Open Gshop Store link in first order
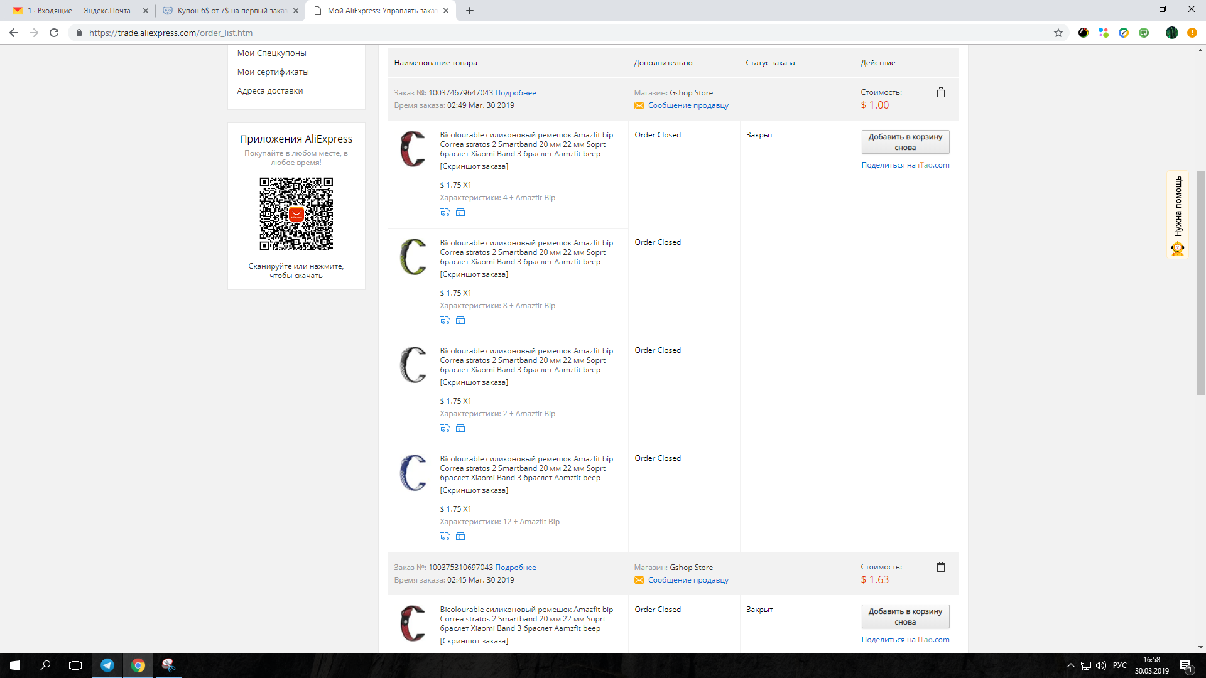Image resolution: width=1206 pixels, height=678 pixels. 691,93
